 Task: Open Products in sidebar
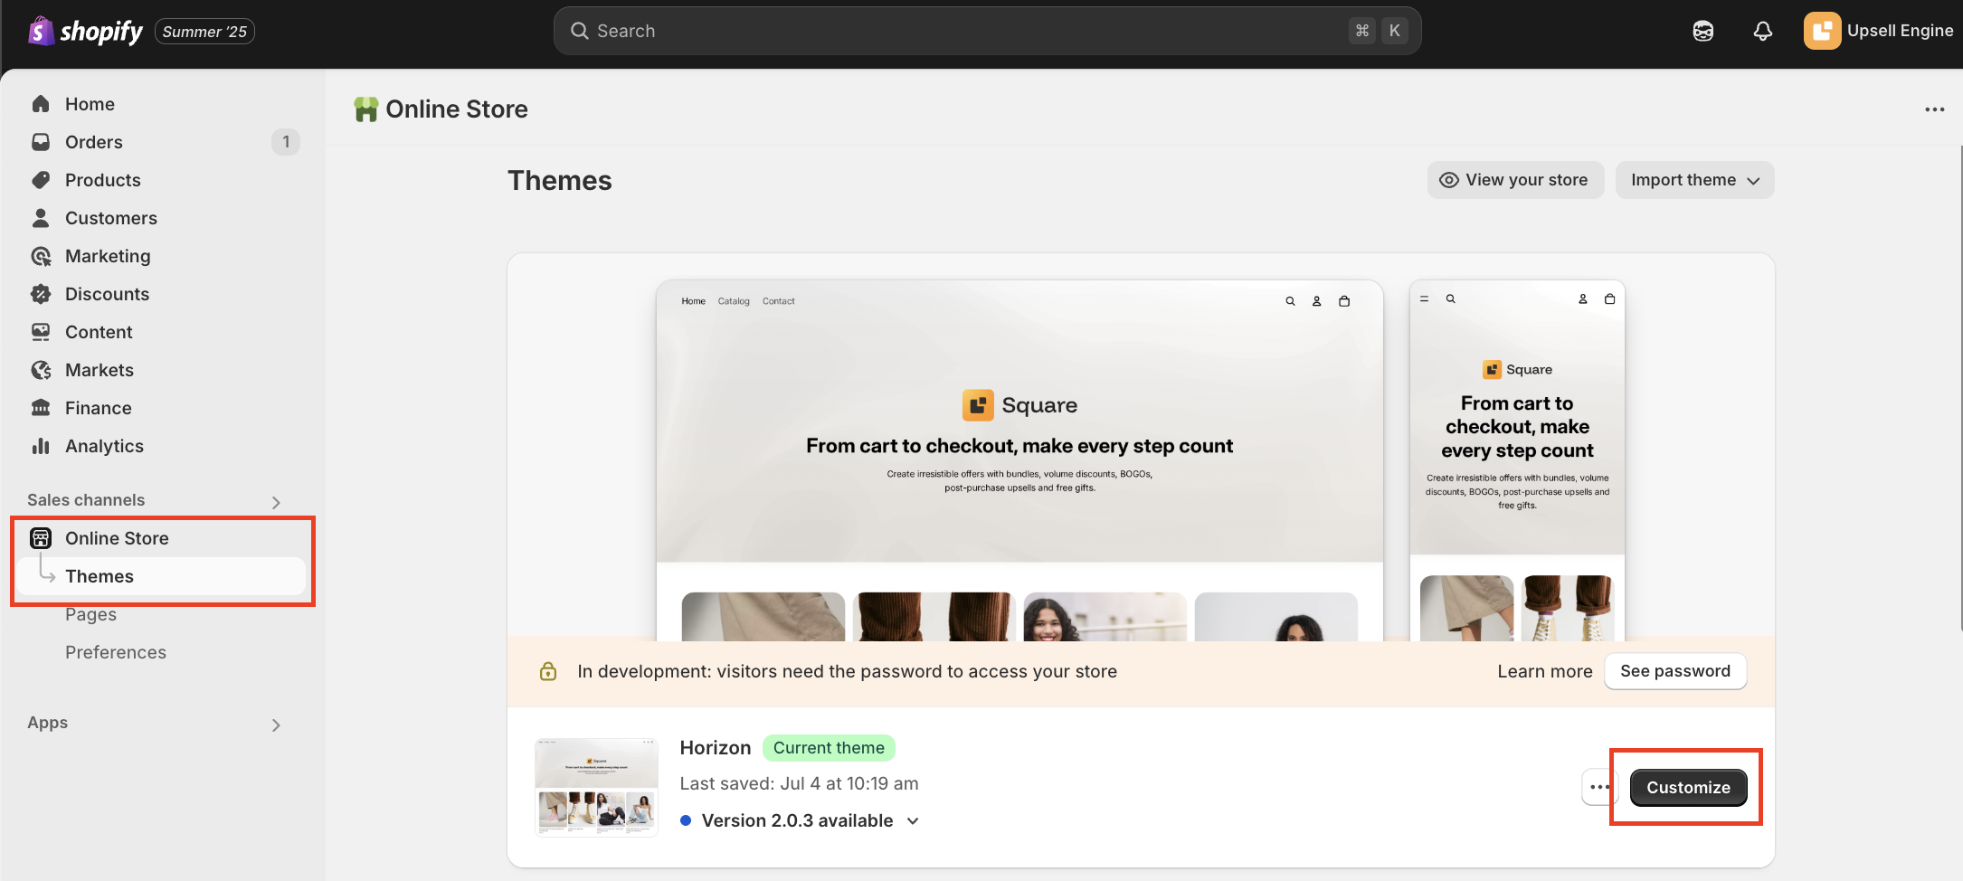tap(102, 180)
